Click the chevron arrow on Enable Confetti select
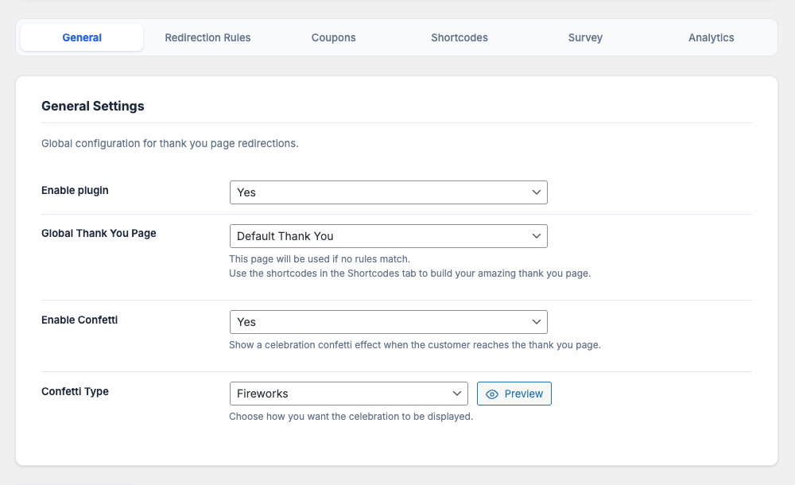The height and width of the screenshot is (485, 795). pos(537,322)
